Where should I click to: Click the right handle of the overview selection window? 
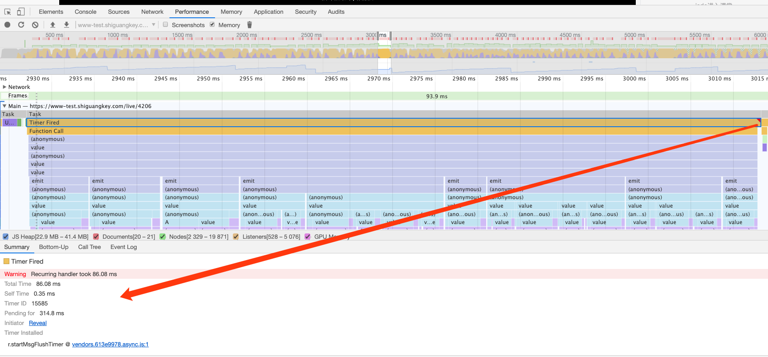(390, 36)
